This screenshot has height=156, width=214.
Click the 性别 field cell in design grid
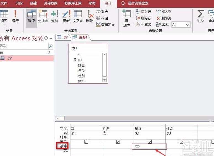tap(181, 129)
